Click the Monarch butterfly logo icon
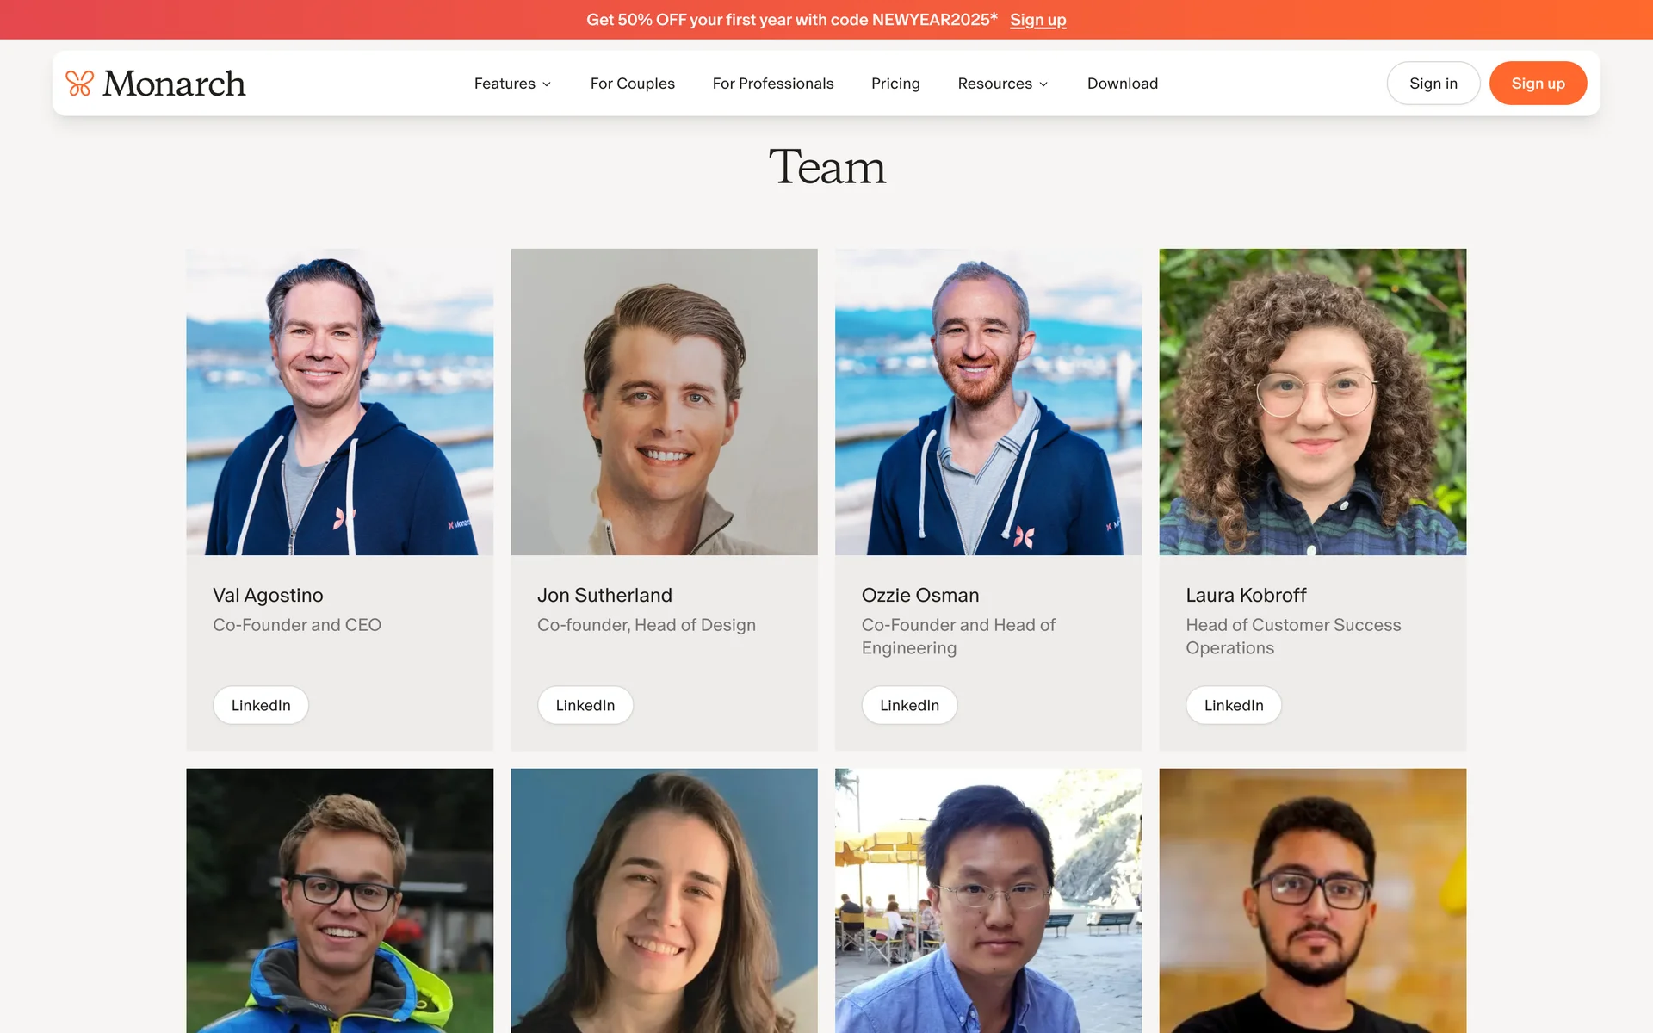1653x1033 pixels. click(79, 84)
